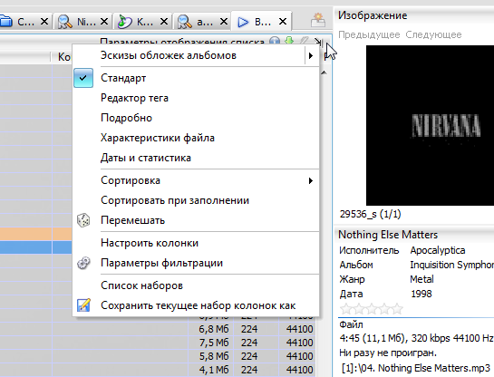
Task: Select Даты и статистика column set
Action: [x=196, y=158]
